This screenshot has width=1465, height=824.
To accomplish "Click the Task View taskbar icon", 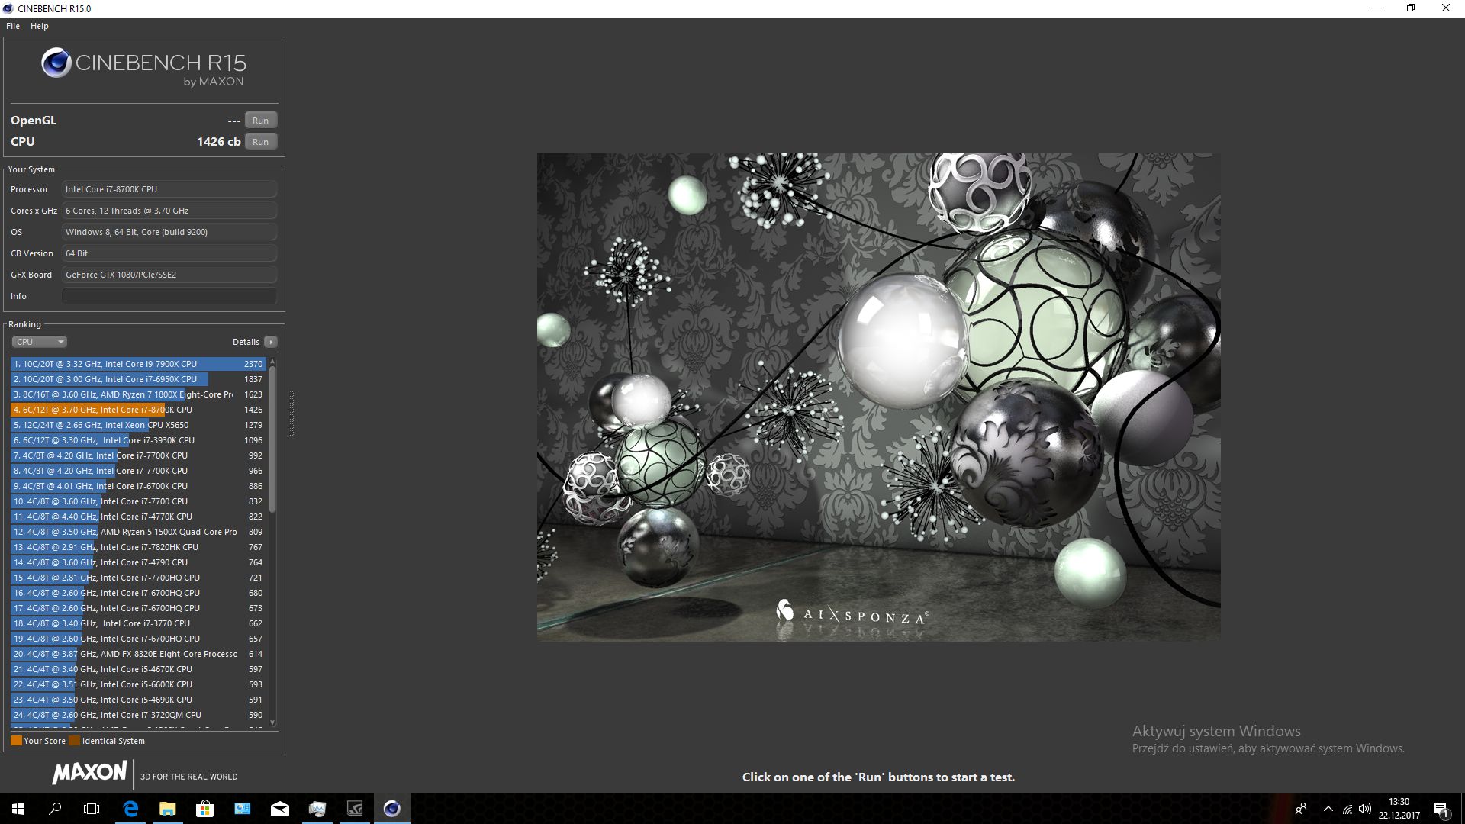I will coord(92,809).
